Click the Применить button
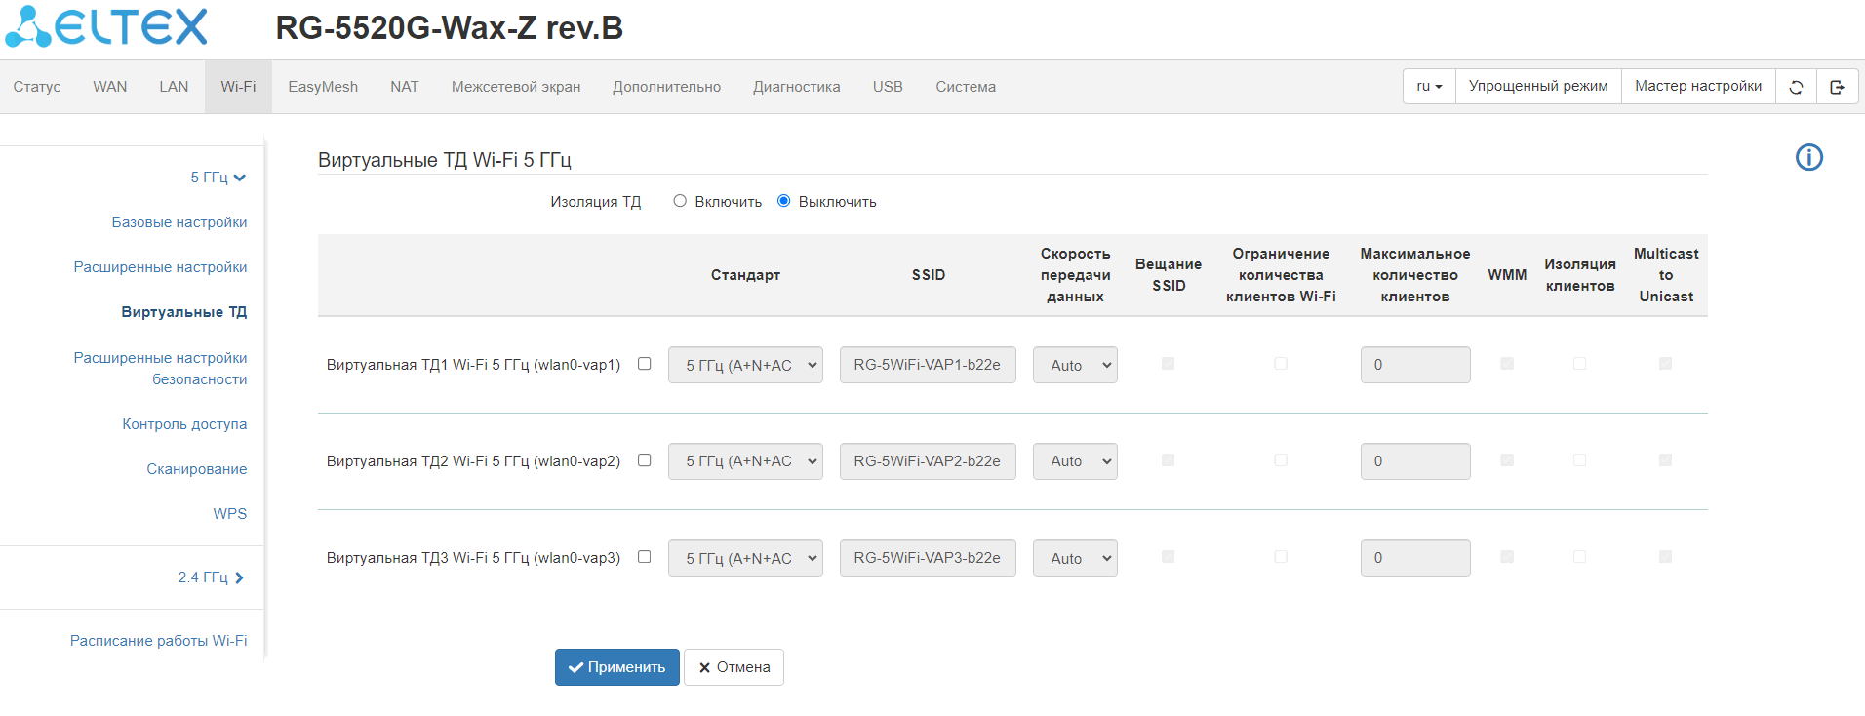The height and width of the screenshot is (716, 1865). tap(616, 667)
